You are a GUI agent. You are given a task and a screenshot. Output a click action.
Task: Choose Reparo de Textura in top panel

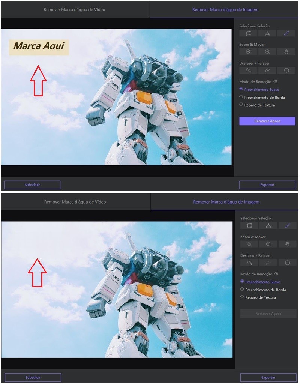coord(257,105)
